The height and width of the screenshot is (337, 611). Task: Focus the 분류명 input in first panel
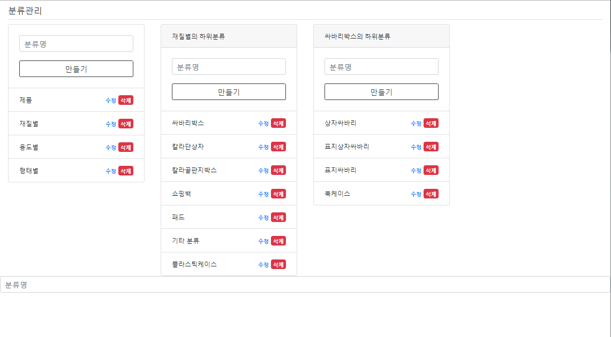pyautogui.click(x=76, y=44)
